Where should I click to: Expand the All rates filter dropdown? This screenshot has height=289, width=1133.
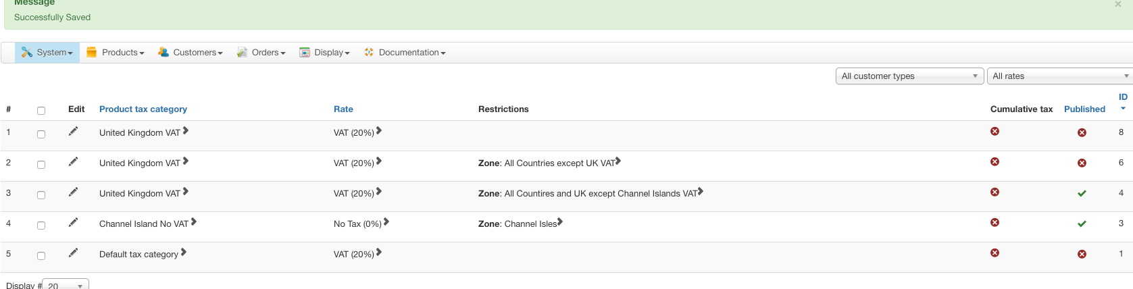tap(1059, 76)
